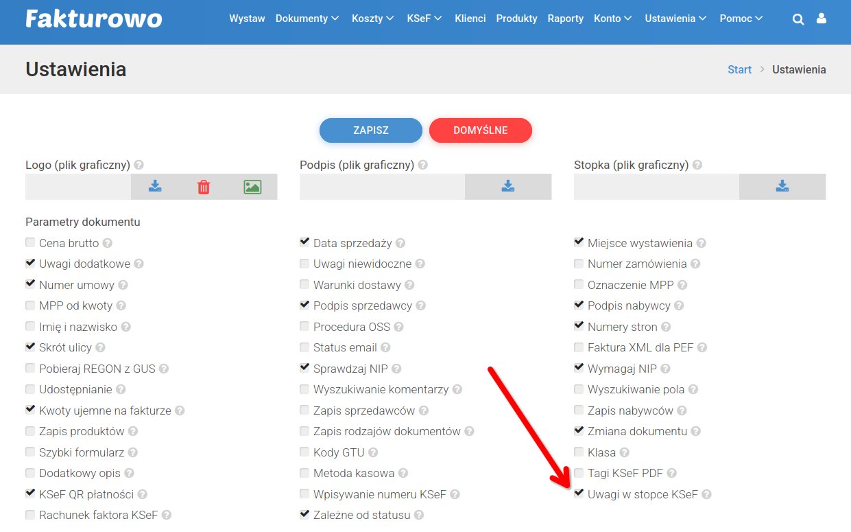The height and width of the screenshot is (532, 851).
Task: Upload a signature file in Podpis field
Action: pyautogui.click(x=508, y=187)
